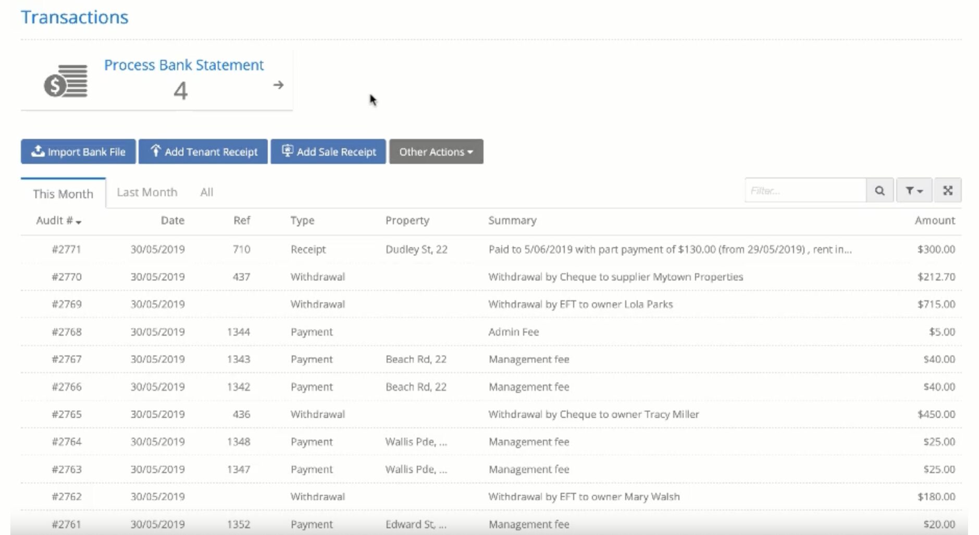Click ref number 710
The width and height of the screenshot is (979, 535).
[x=242, y=249]
